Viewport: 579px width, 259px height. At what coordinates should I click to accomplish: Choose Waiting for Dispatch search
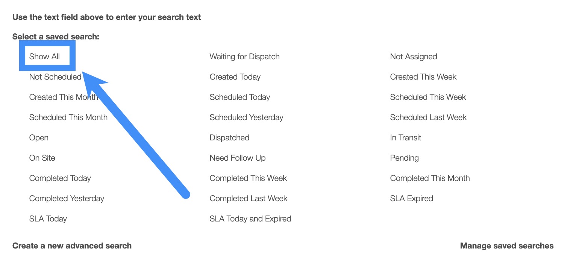click(244, 57)
